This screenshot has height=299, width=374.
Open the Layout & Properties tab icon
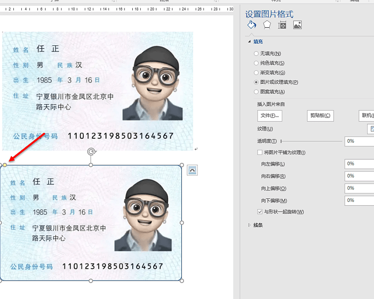click(282, 25)
